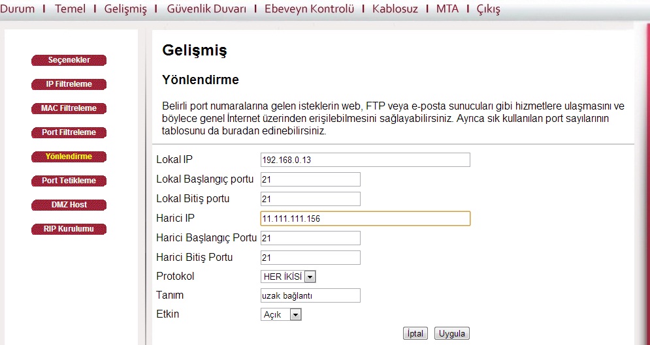Open Seçenekler in the sidebar

pos(69,61)
